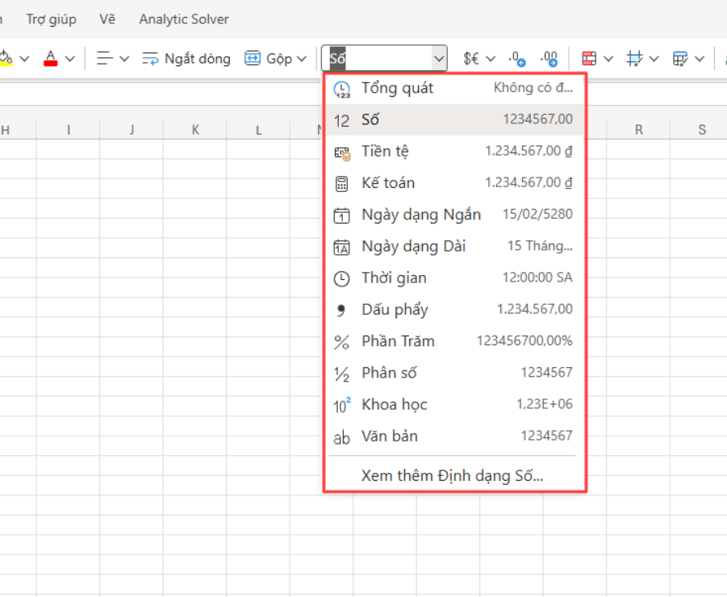Click the conditional formatting icon
Viewport: 727px width, 597px height.
click(x=589, y=58)
